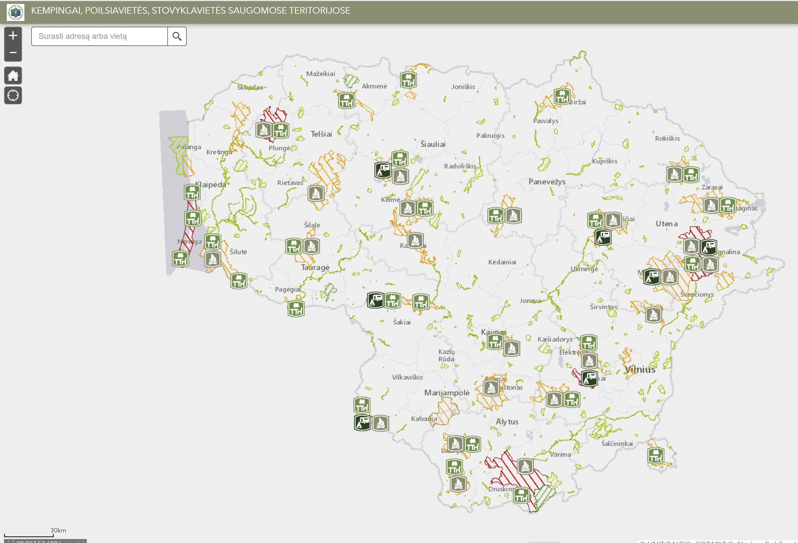The width and height of the screenshot is (798, 543).
Task: Open the camping caravan marker near Kelmė
Action: tap(383, 170)
